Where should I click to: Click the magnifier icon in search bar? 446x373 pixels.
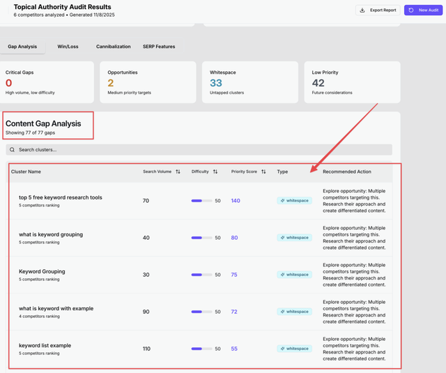tap(13, 150)
